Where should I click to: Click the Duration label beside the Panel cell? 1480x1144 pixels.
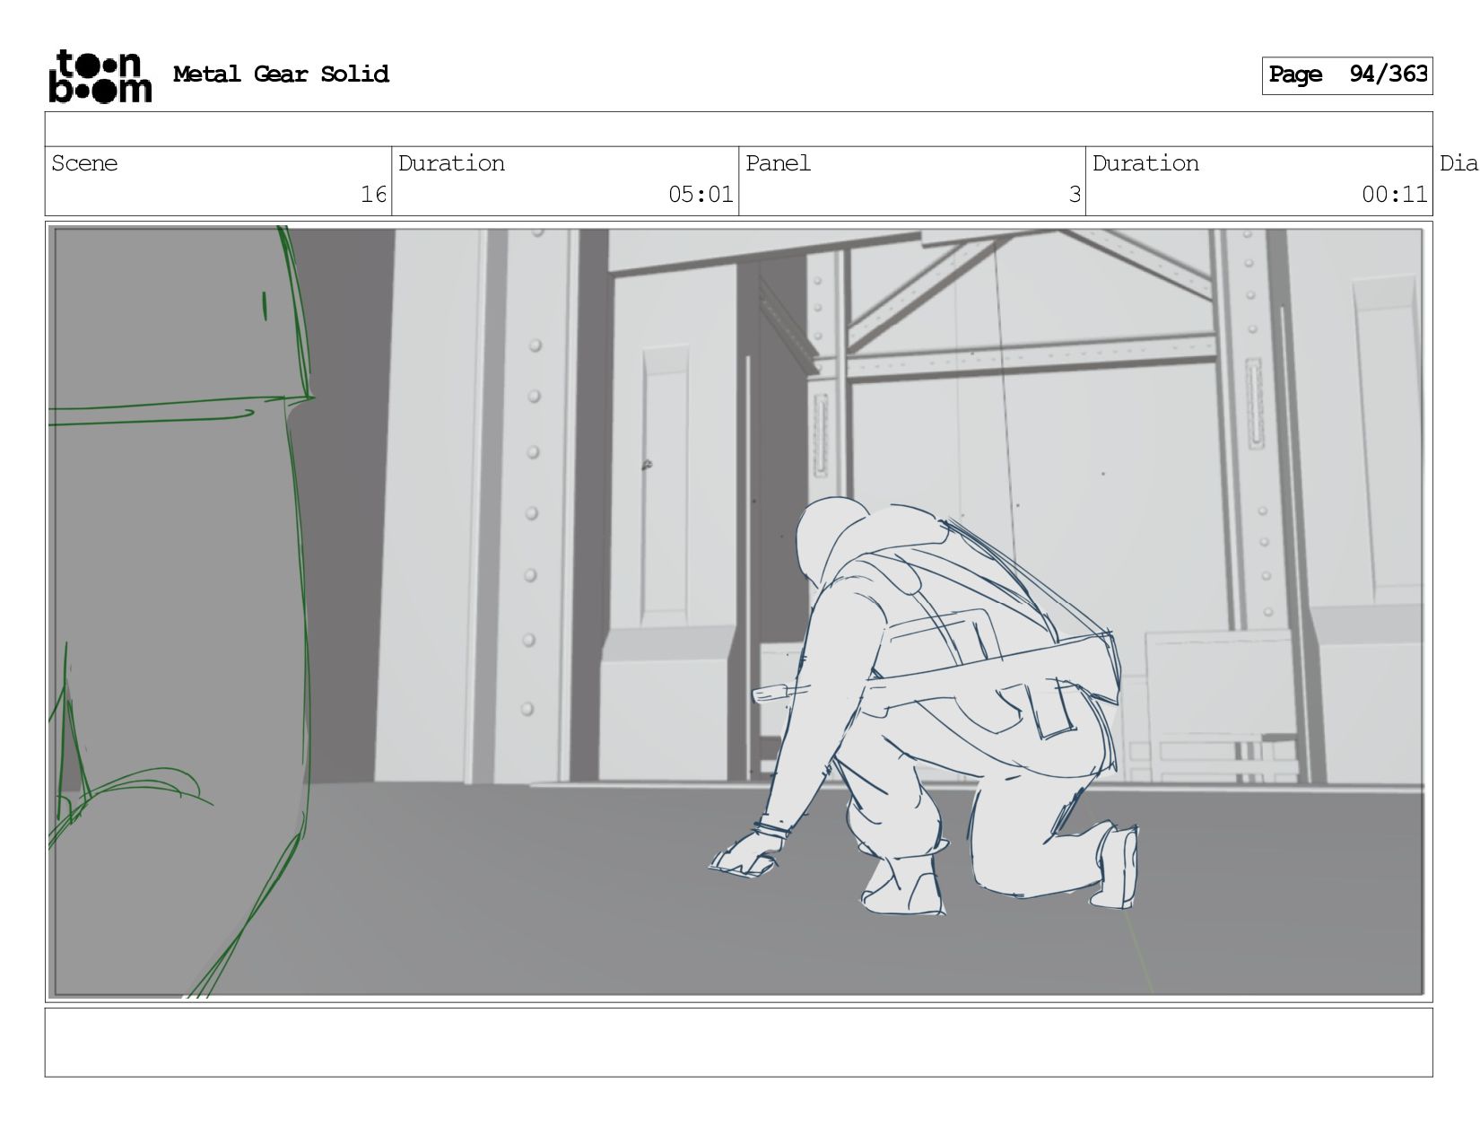point(1145,163)
